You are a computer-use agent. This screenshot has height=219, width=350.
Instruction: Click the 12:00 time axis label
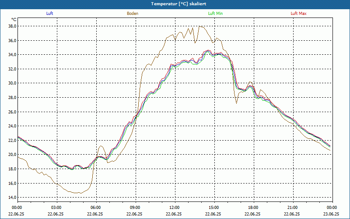[174, 208]
